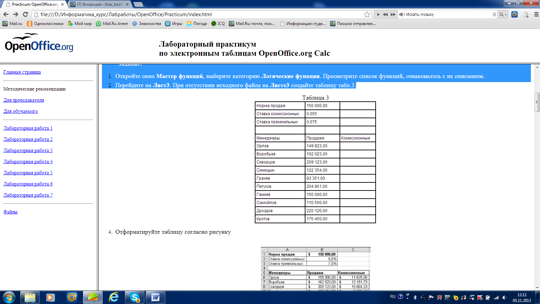540x304 pixels.
Task: Open the media player taskbar icon
Action: click(51, 297)
